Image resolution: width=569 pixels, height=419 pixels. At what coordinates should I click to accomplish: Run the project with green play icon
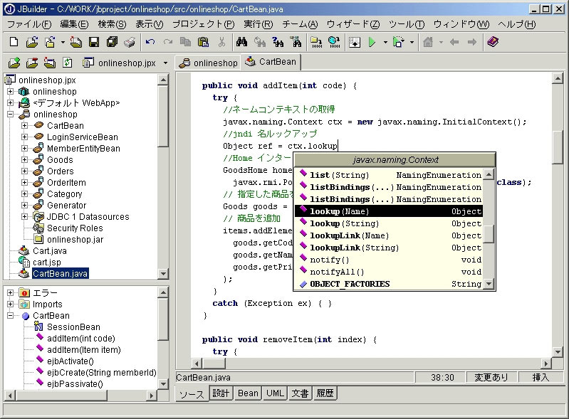click(372, 42)
